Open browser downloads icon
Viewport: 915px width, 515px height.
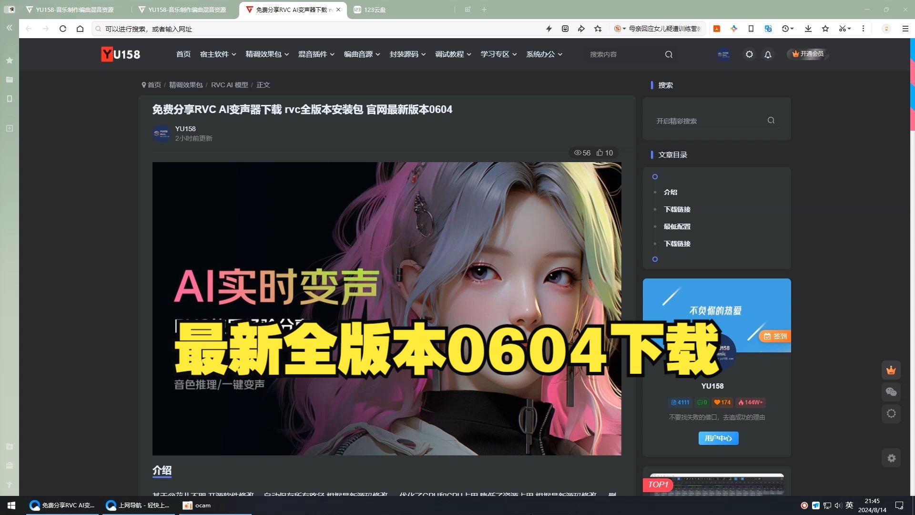click(x=808, y=29)
